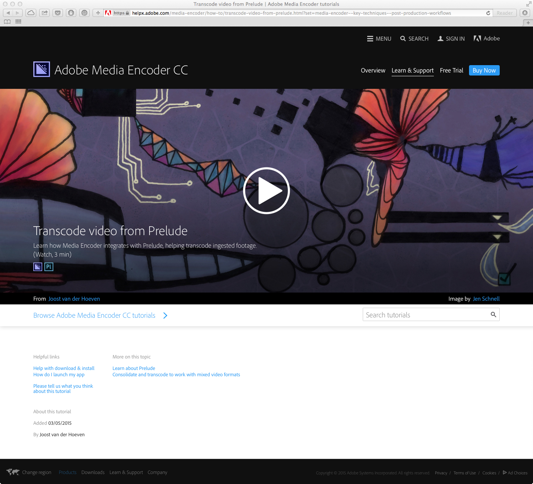Screen dimensions: 533x484
Task: Save the page using the Pocket button
Action: pos(58,13)
